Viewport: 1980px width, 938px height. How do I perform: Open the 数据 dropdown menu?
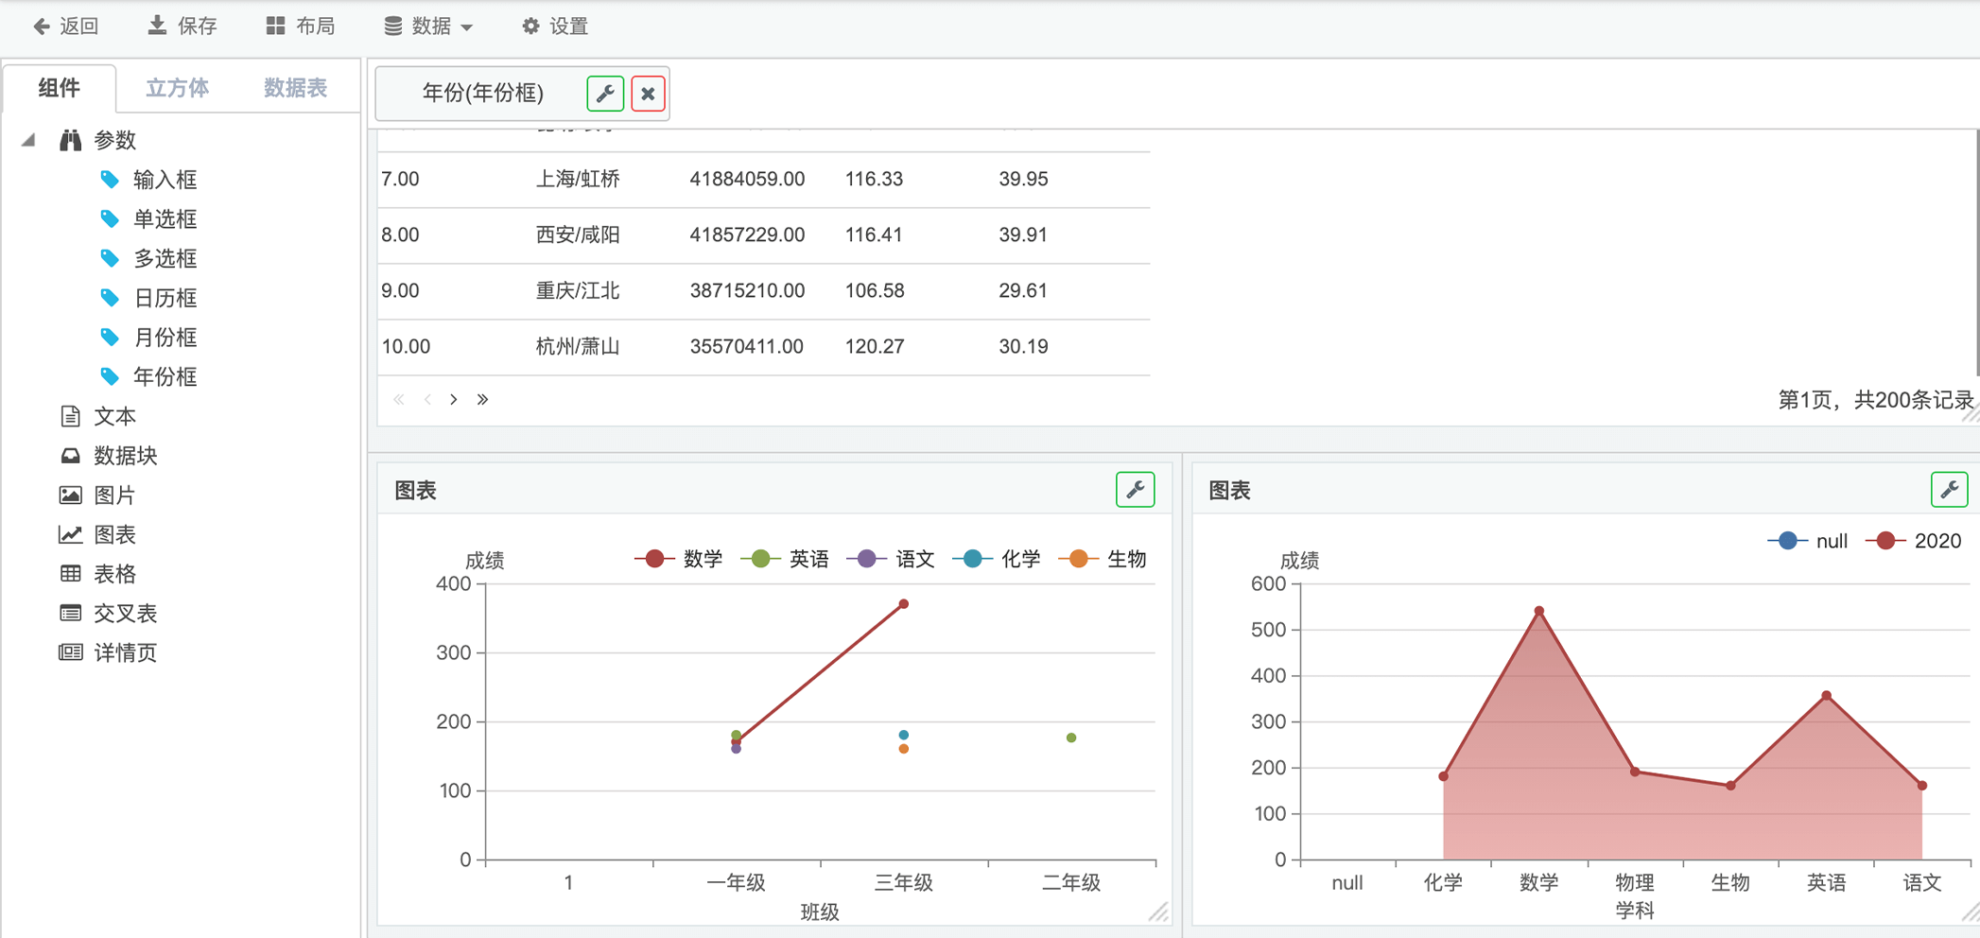tap(428, 26)
